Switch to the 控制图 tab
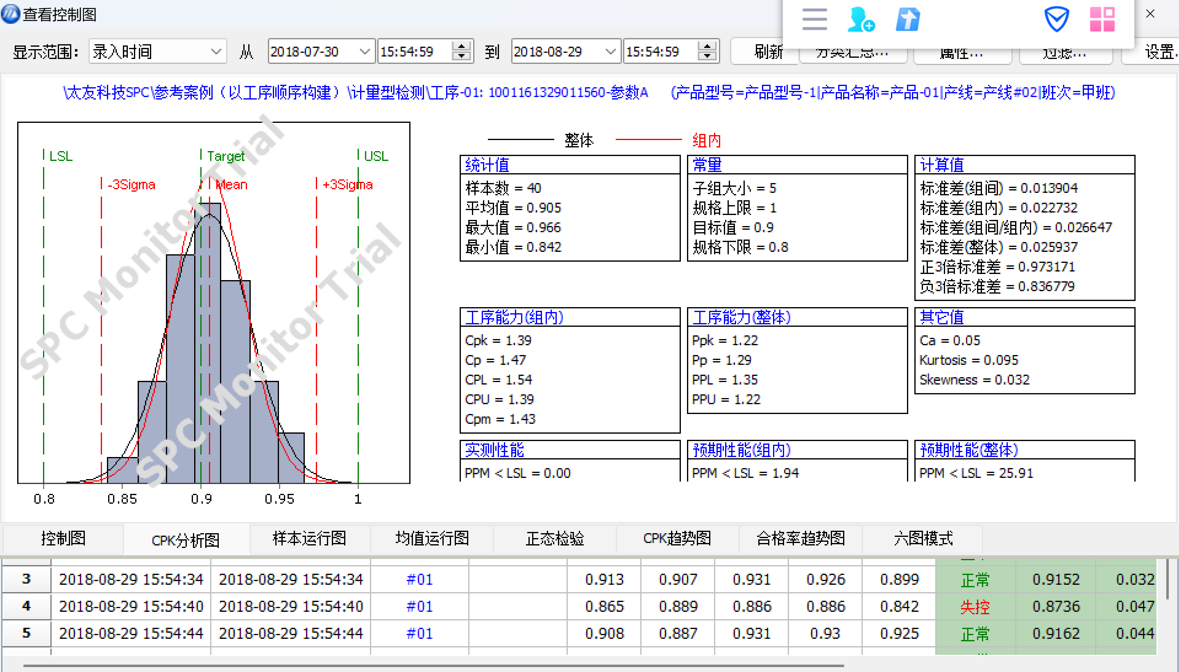Screen dimensions: 1179x672 (63, 538)
